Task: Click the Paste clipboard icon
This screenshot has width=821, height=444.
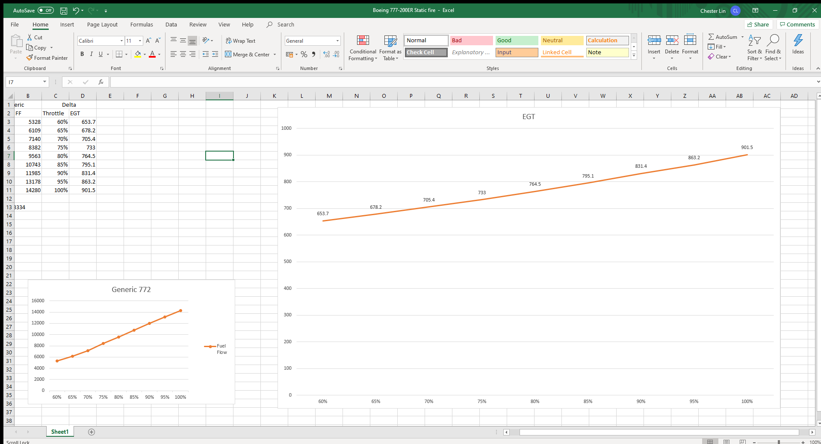Action: click(x=16, y=41)
